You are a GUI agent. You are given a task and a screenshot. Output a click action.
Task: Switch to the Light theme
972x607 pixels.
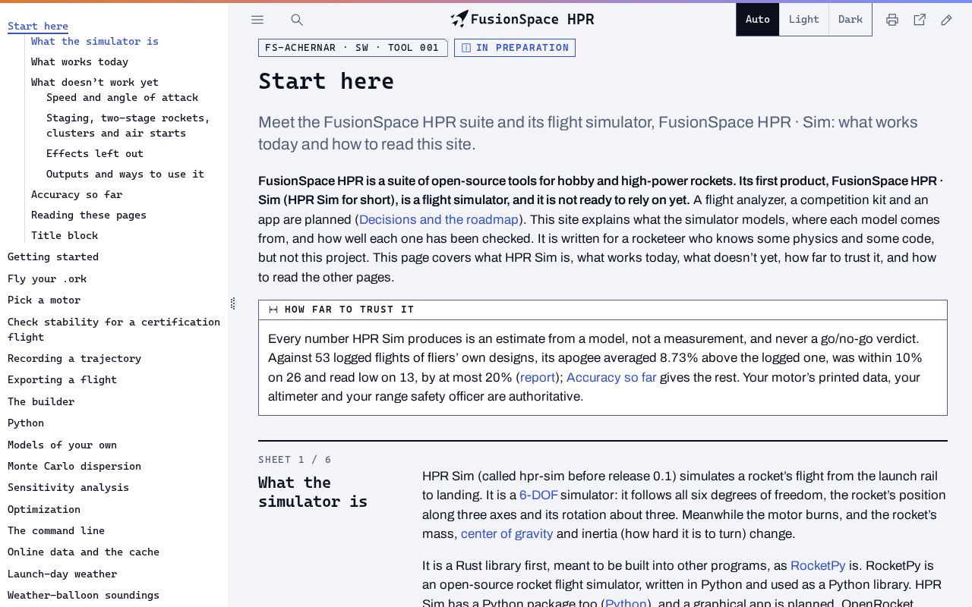(804, 20)
